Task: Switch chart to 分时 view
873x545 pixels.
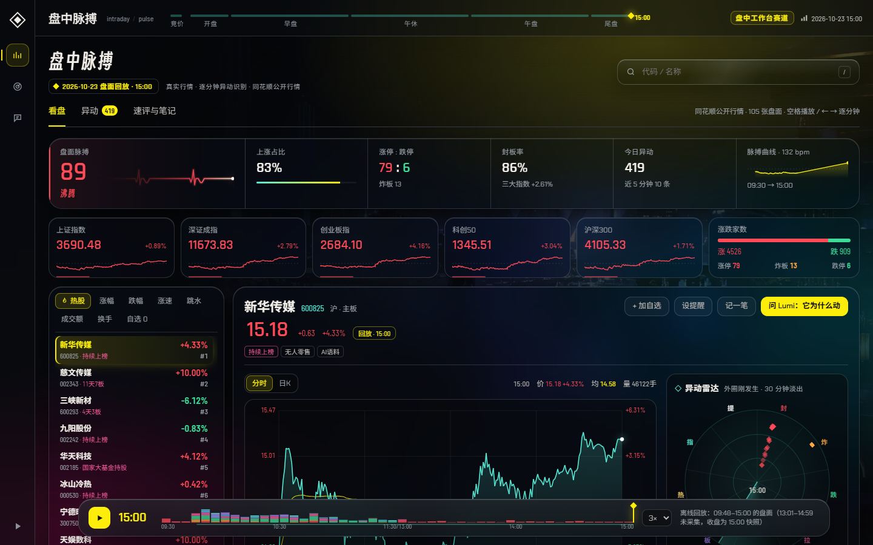Action: pos(259,383)
